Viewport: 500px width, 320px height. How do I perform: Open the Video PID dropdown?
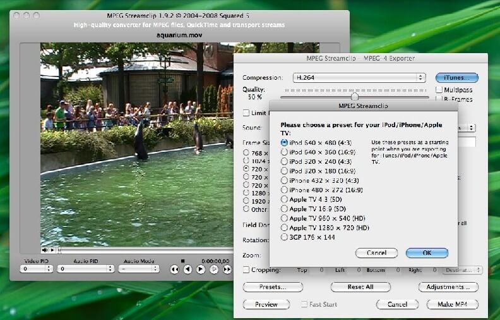[36, 269]
